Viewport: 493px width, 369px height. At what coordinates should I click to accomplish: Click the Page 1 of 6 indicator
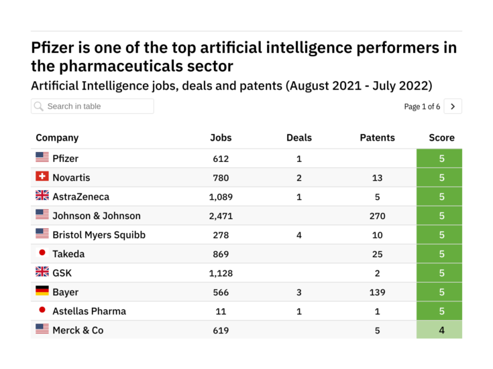point(422,106)
